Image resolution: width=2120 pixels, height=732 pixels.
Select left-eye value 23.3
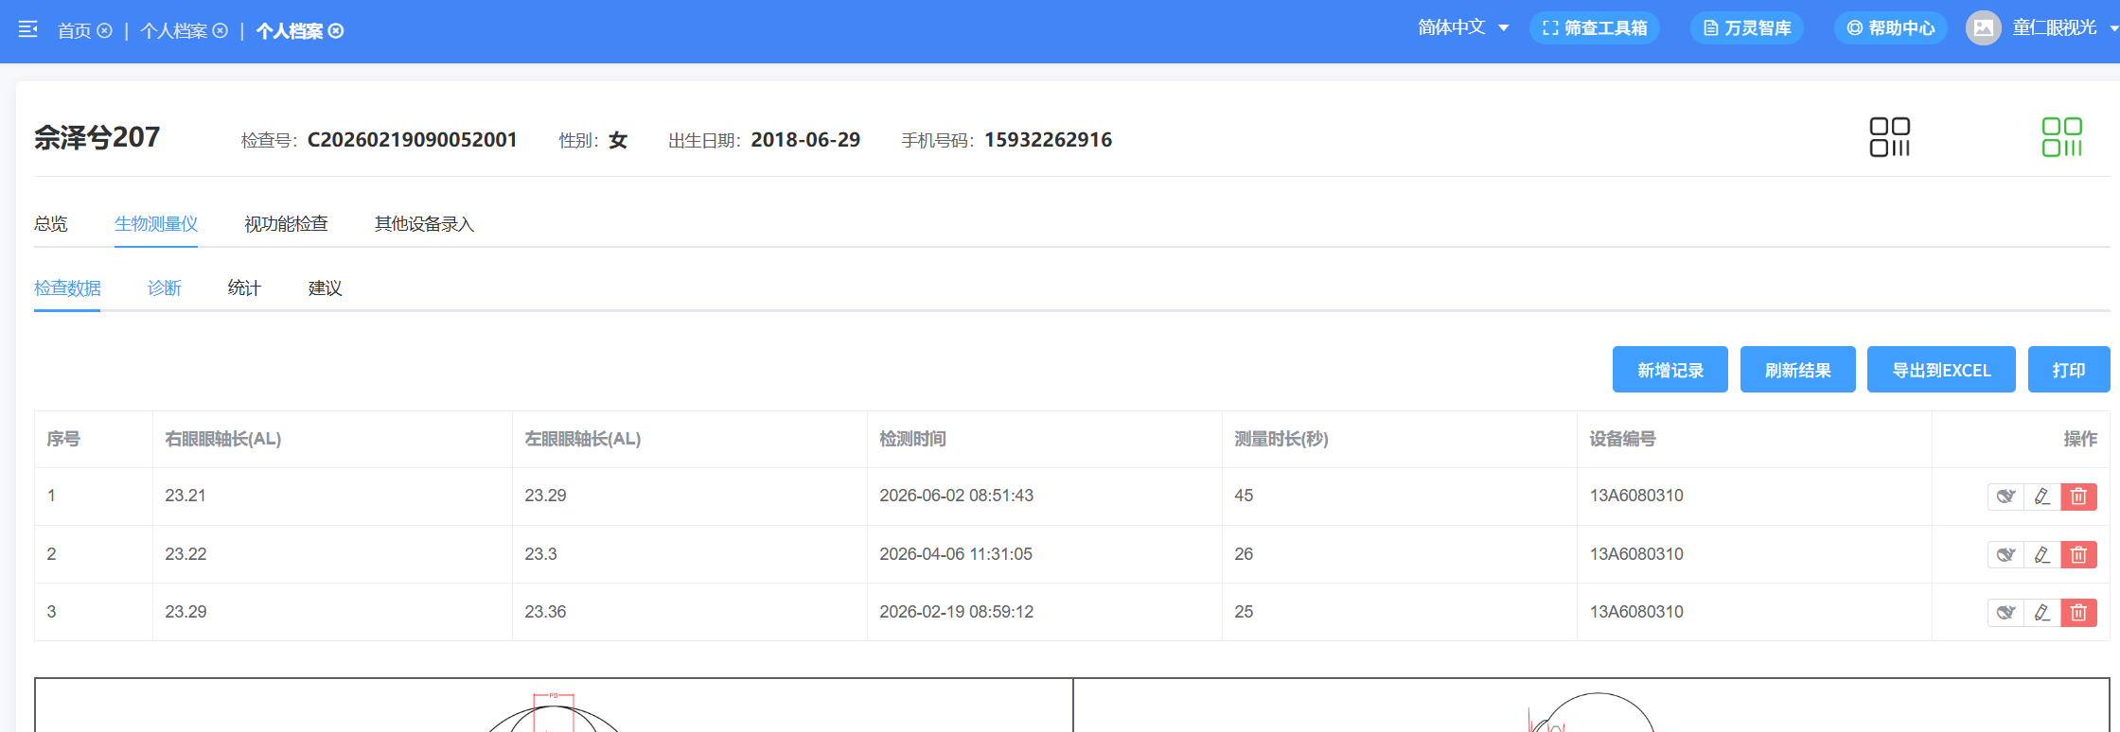(541, 554)
